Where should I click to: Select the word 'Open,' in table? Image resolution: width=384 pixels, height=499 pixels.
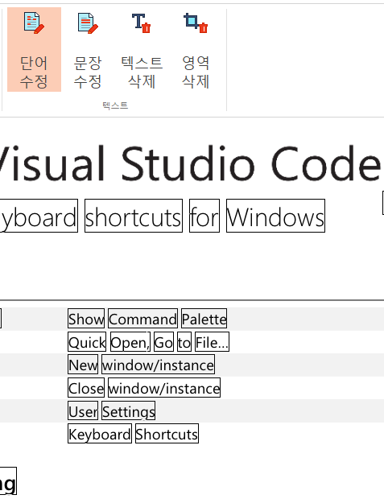(130, 341)
